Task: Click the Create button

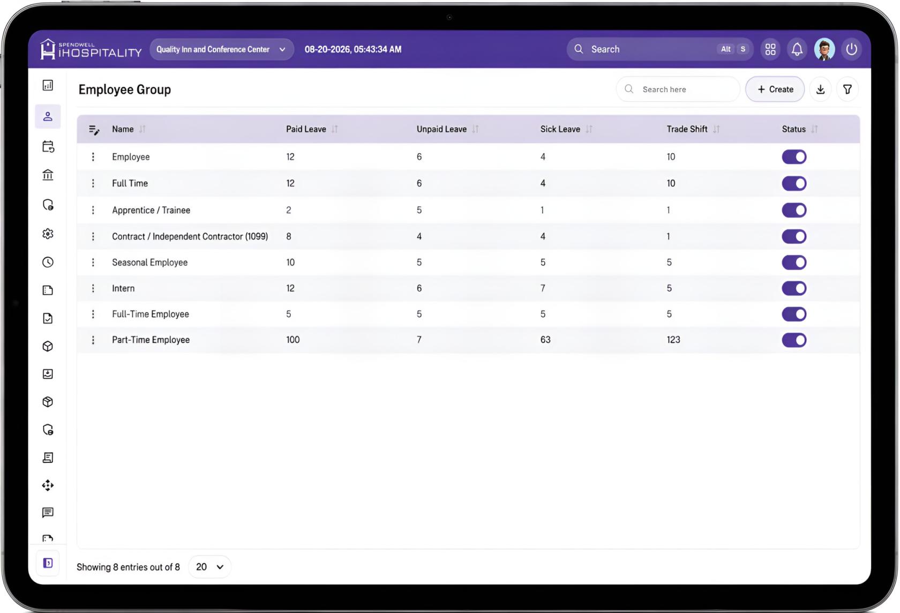Action: pyautogui.click(x=775, y=89)
